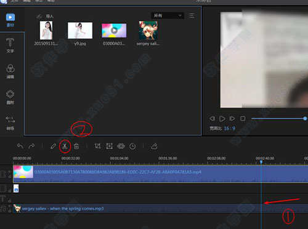Delete selected clip with trash icon
This screenshot has height=229, width=308.
point(76,146)
